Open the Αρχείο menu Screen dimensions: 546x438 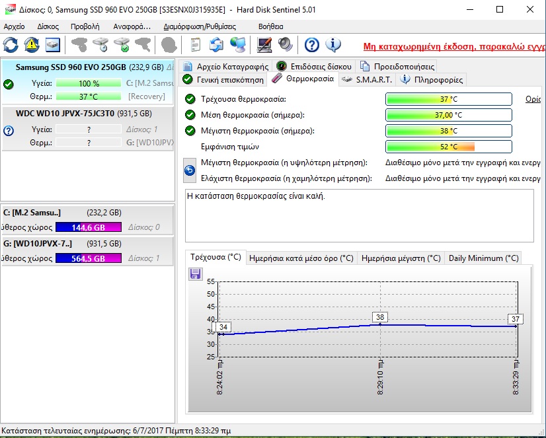pyautogui.click(x=14, y=26)
